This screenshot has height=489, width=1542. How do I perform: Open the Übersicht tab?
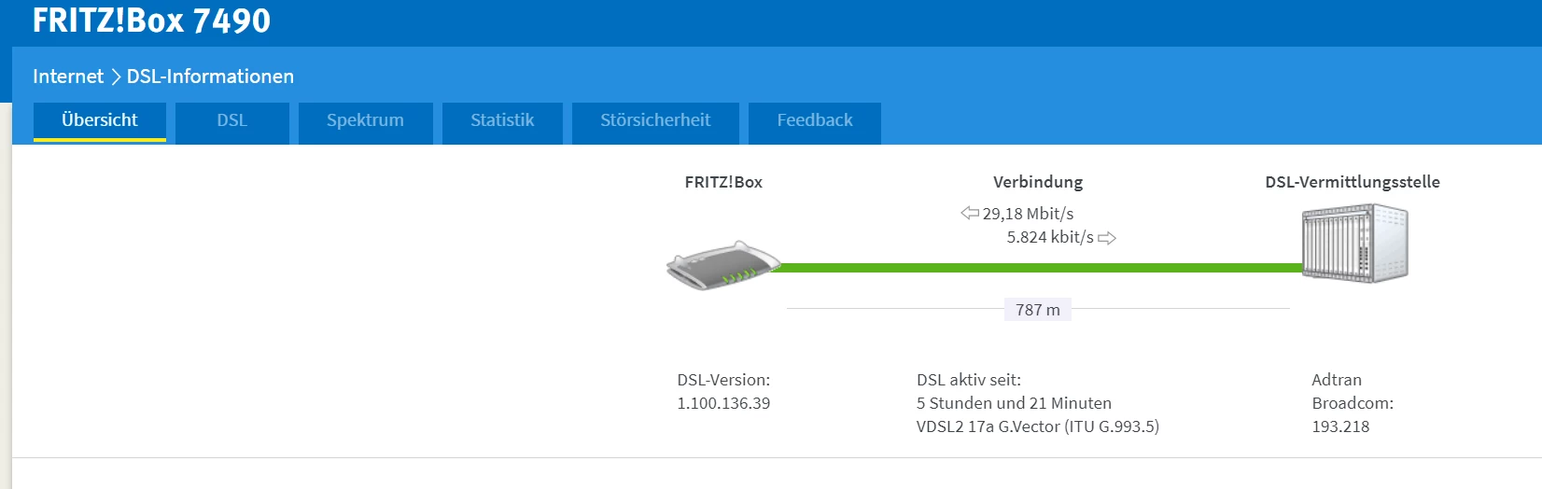[x=100, y=120]
